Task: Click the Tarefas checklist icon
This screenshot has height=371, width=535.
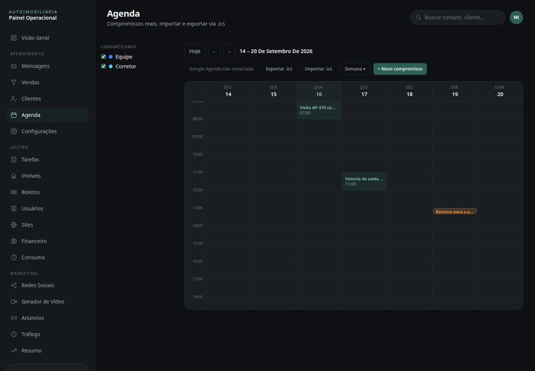Action: (x=14, y=160)
